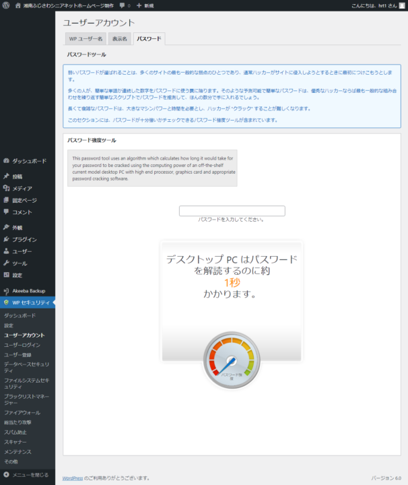
Task: Click the コメント speech bubble icon in sidebar
Action: (x=6, y=212)
